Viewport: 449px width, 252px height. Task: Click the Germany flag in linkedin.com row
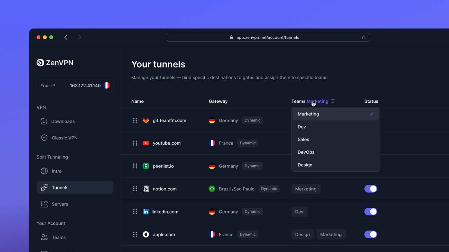212,212
